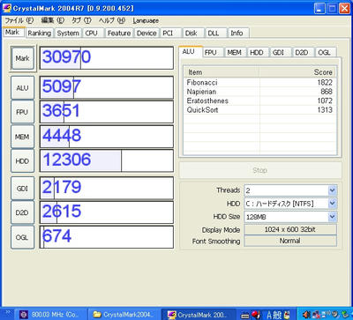Run the MEM benchmark button
This screenshot has width=353, height=320.
[x=23, y=137]
